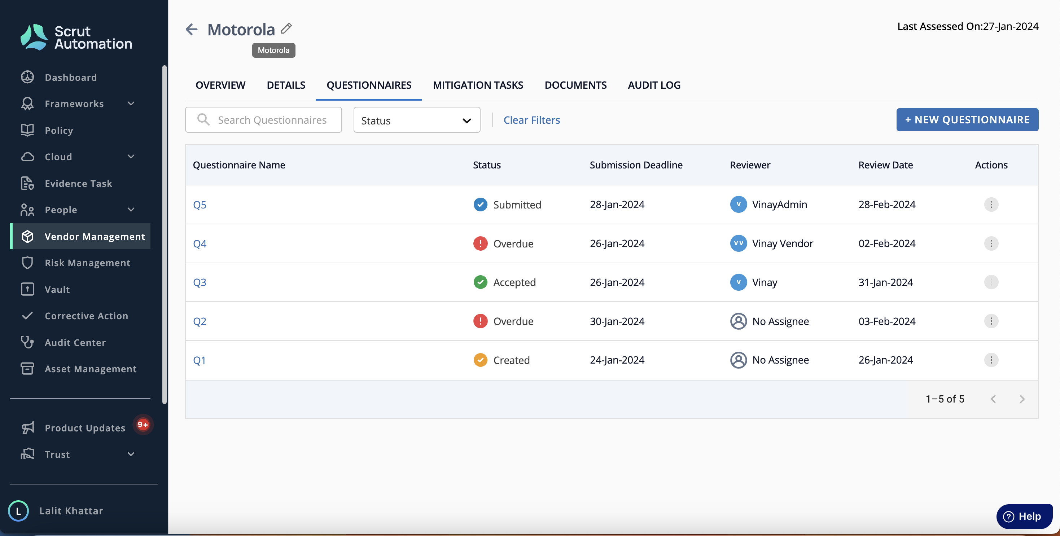Click the 30-Jan-2024 deadline cell

pos(617,321)
